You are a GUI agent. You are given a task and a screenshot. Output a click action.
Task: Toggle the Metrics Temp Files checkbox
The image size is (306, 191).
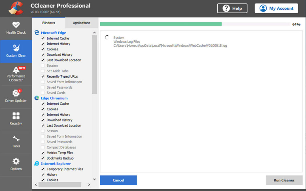tap(43, 153)
